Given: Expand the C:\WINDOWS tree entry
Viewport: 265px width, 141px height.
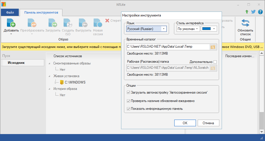Looking at the screenshot, I should pyautogui.click(x=56, y=83).
